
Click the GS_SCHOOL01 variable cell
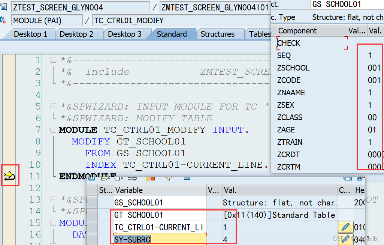click(x=160, y=202)
